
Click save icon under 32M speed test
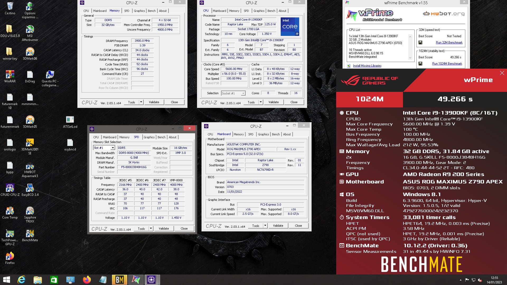click(x=420, y=42)
